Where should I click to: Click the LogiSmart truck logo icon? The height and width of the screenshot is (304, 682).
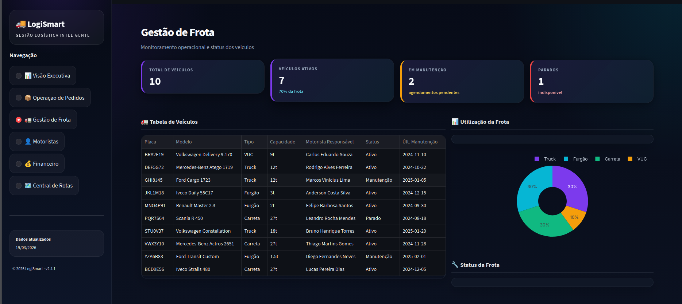click(21, 24)
